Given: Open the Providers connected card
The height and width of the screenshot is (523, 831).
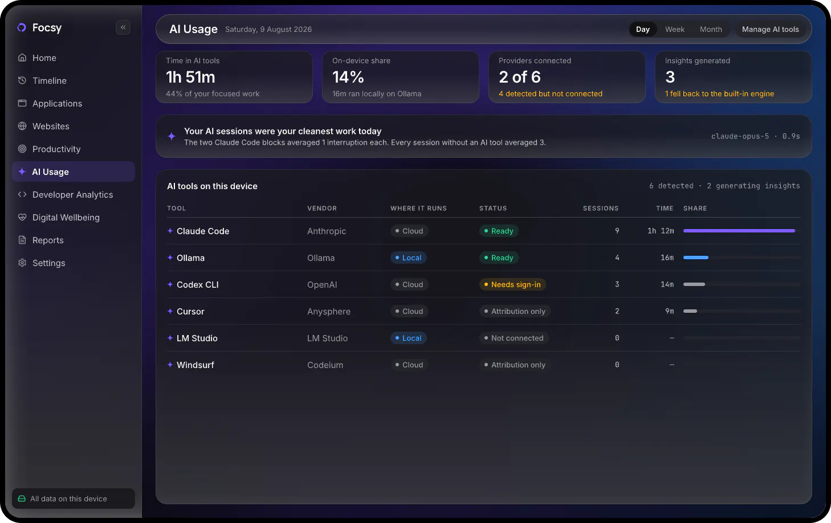Looking at the screenshot, I should click(x=567, y=77).
